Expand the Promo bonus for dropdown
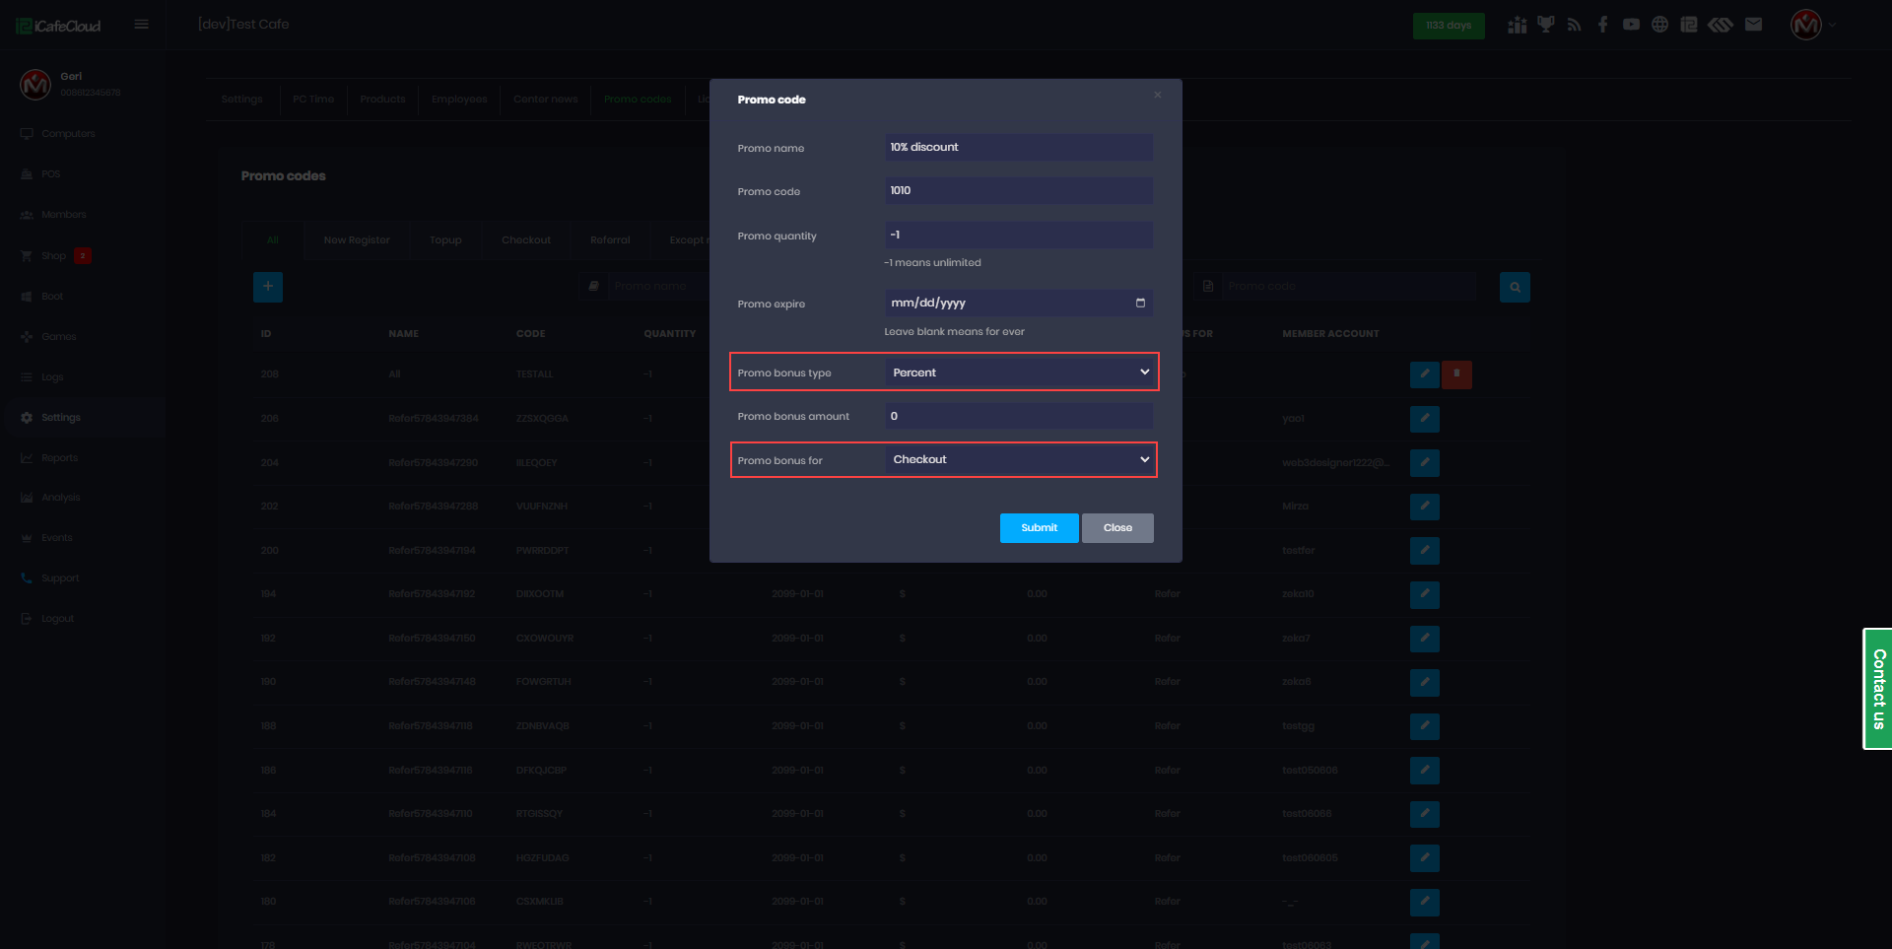This screenshot has height=949, width=1892. click(1019, 460)
